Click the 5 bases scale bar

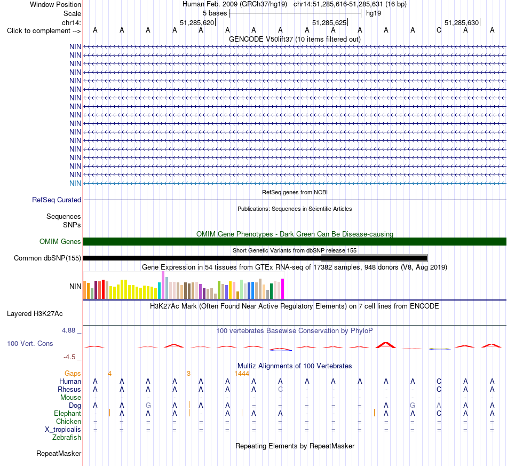[295, 13]
